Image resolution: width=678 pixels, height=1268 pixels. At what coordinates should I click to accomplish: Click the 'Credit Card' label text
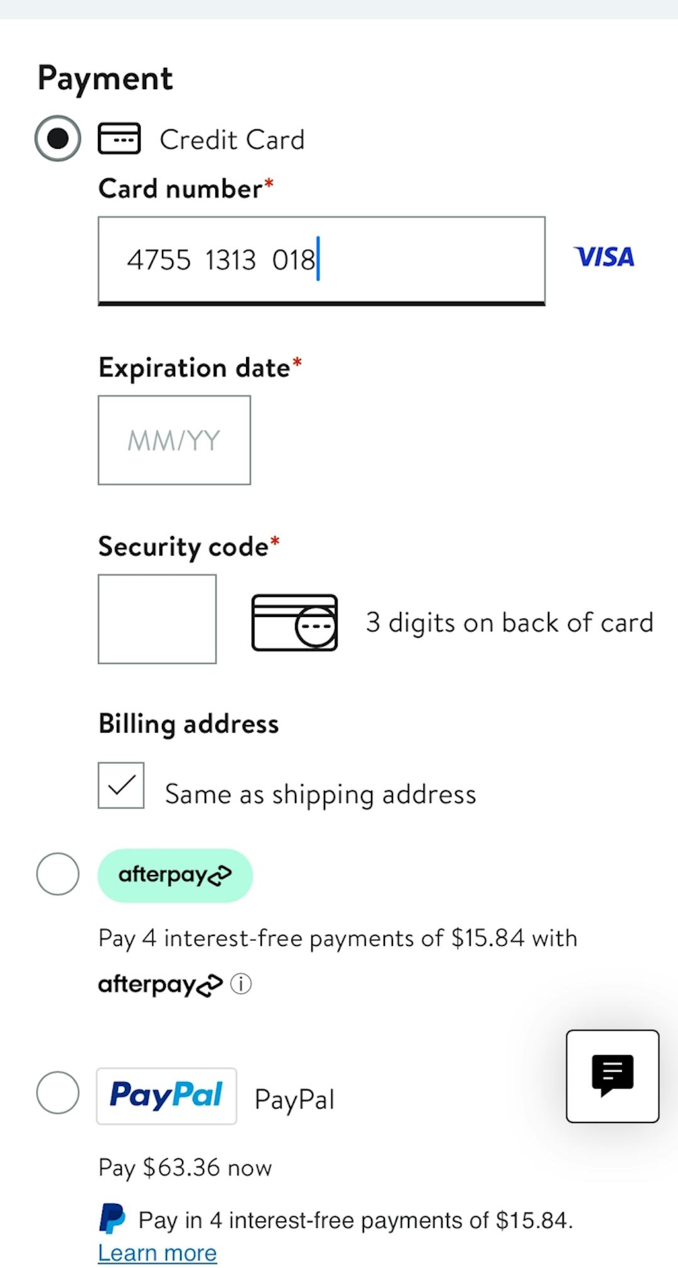point(232,139)
